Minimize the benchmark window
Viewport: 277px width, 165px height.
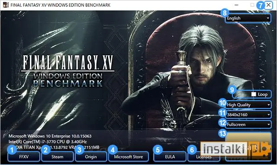(237, 5)
